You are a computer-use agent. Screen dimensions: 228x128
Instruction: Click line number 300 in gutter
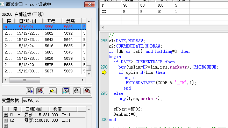(x=104, y=120)
